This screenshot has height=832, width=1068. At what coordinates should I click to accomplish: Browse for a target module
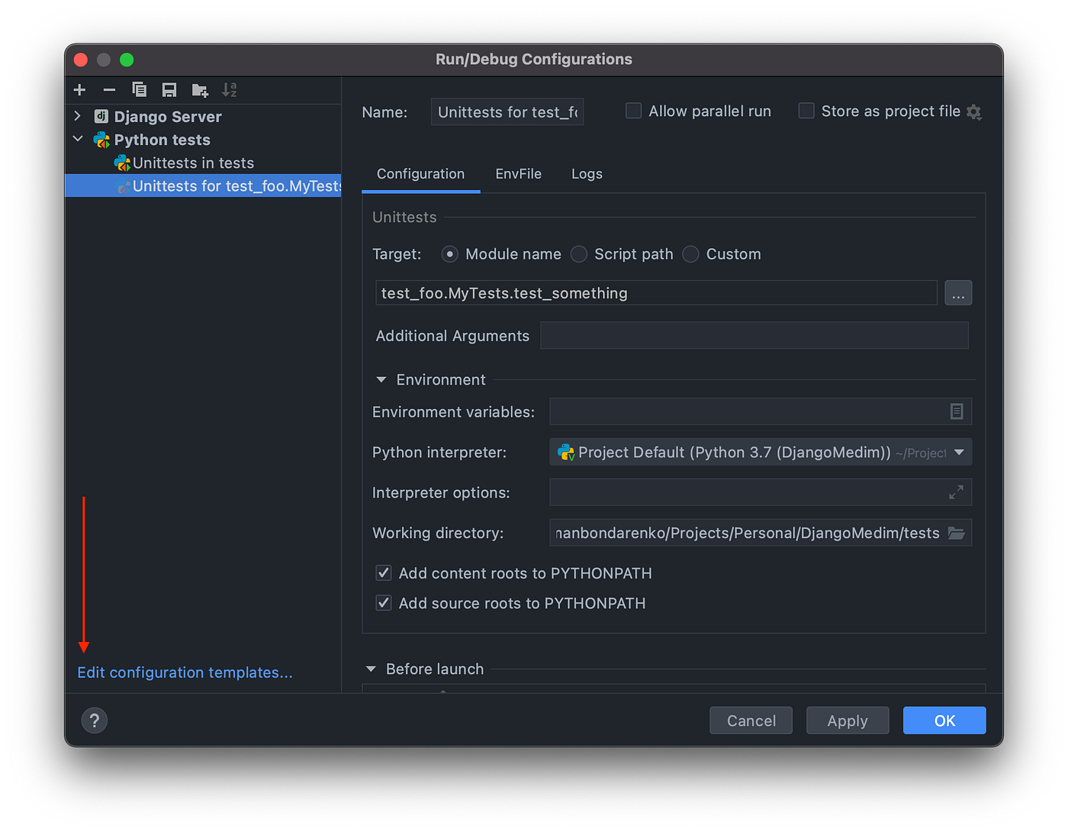[958, 292]
